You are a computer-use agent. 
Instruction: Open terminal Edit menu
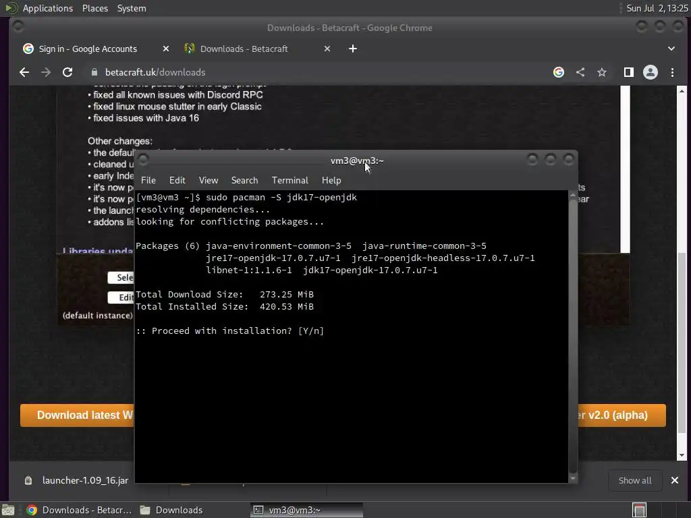click(177, 181)
